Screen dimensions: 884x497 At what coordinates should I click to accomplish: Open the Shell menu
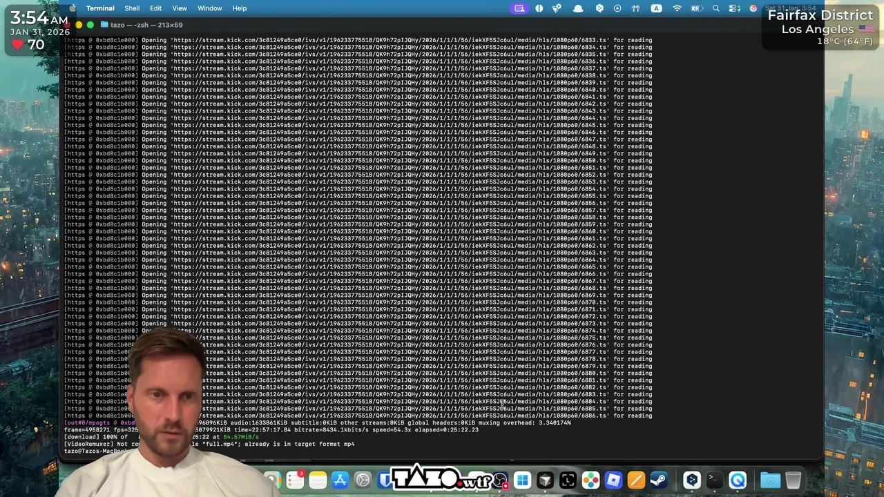[132, 8]
